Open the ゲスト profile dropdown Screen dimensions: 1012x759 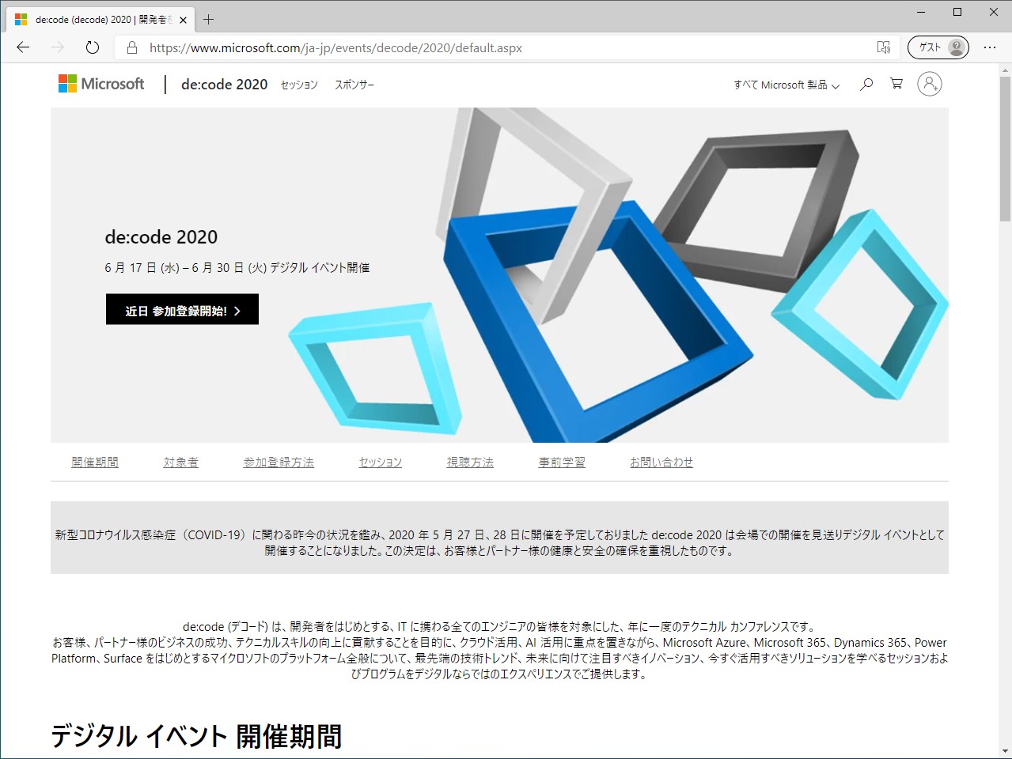point(938,47)
